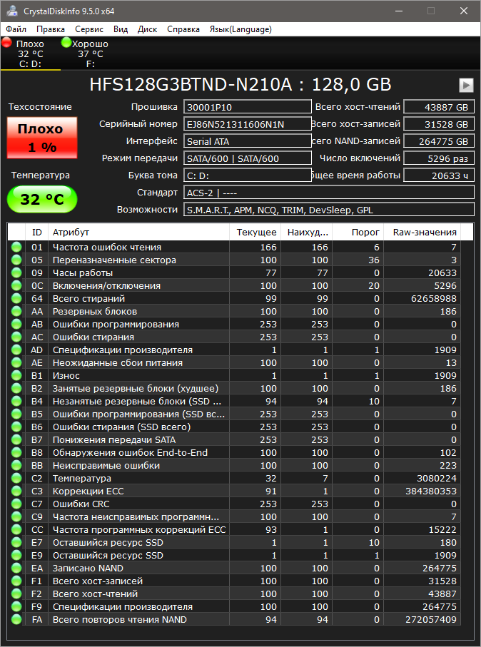Click status dot of row AA Резервных блоков
481x647 pixels.
tap(16, 311)
